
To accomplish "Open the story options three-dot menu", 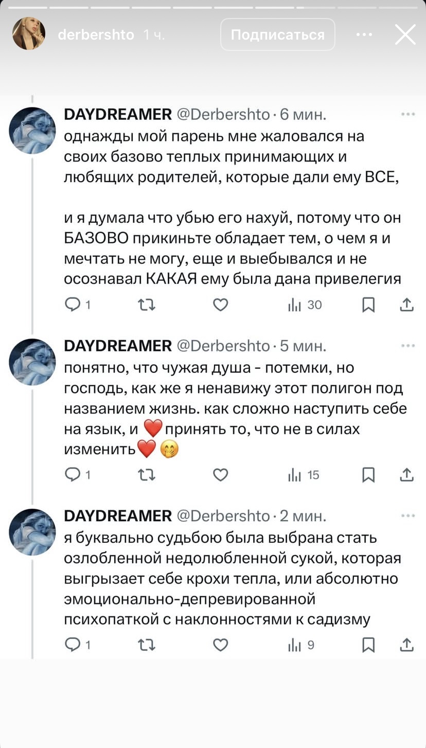I will coord(364,35).
